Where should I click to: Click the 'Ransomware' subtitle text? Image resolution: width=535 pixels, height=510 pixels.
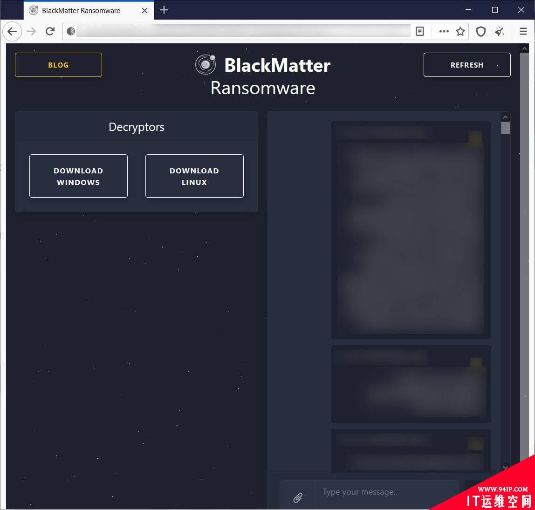(x=263, y=88)
